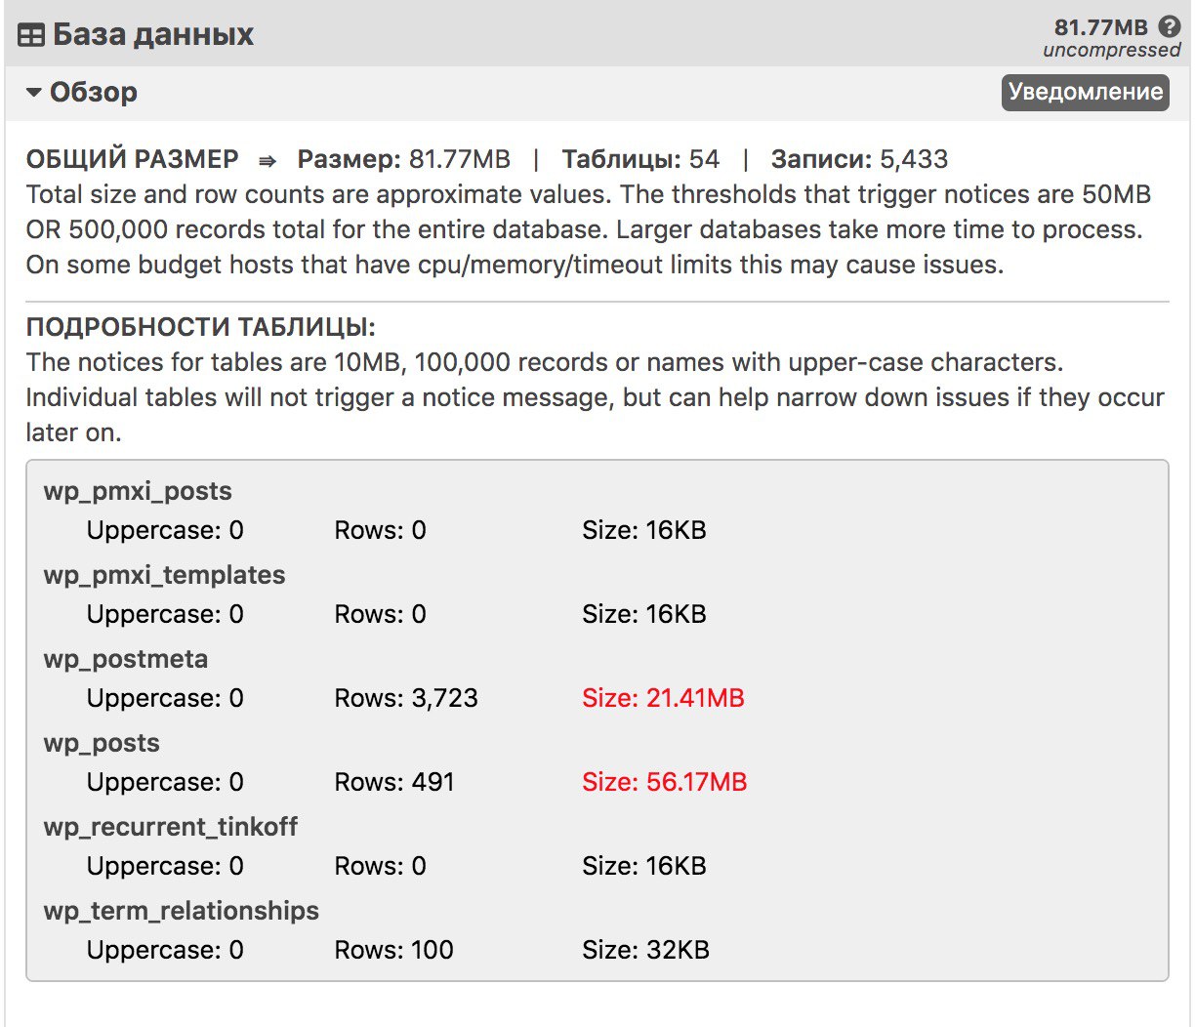The height and width of the screenshot is (1027, 1195).
Task: Click the Уведомление notice badge
Action: coord(1085,92)
